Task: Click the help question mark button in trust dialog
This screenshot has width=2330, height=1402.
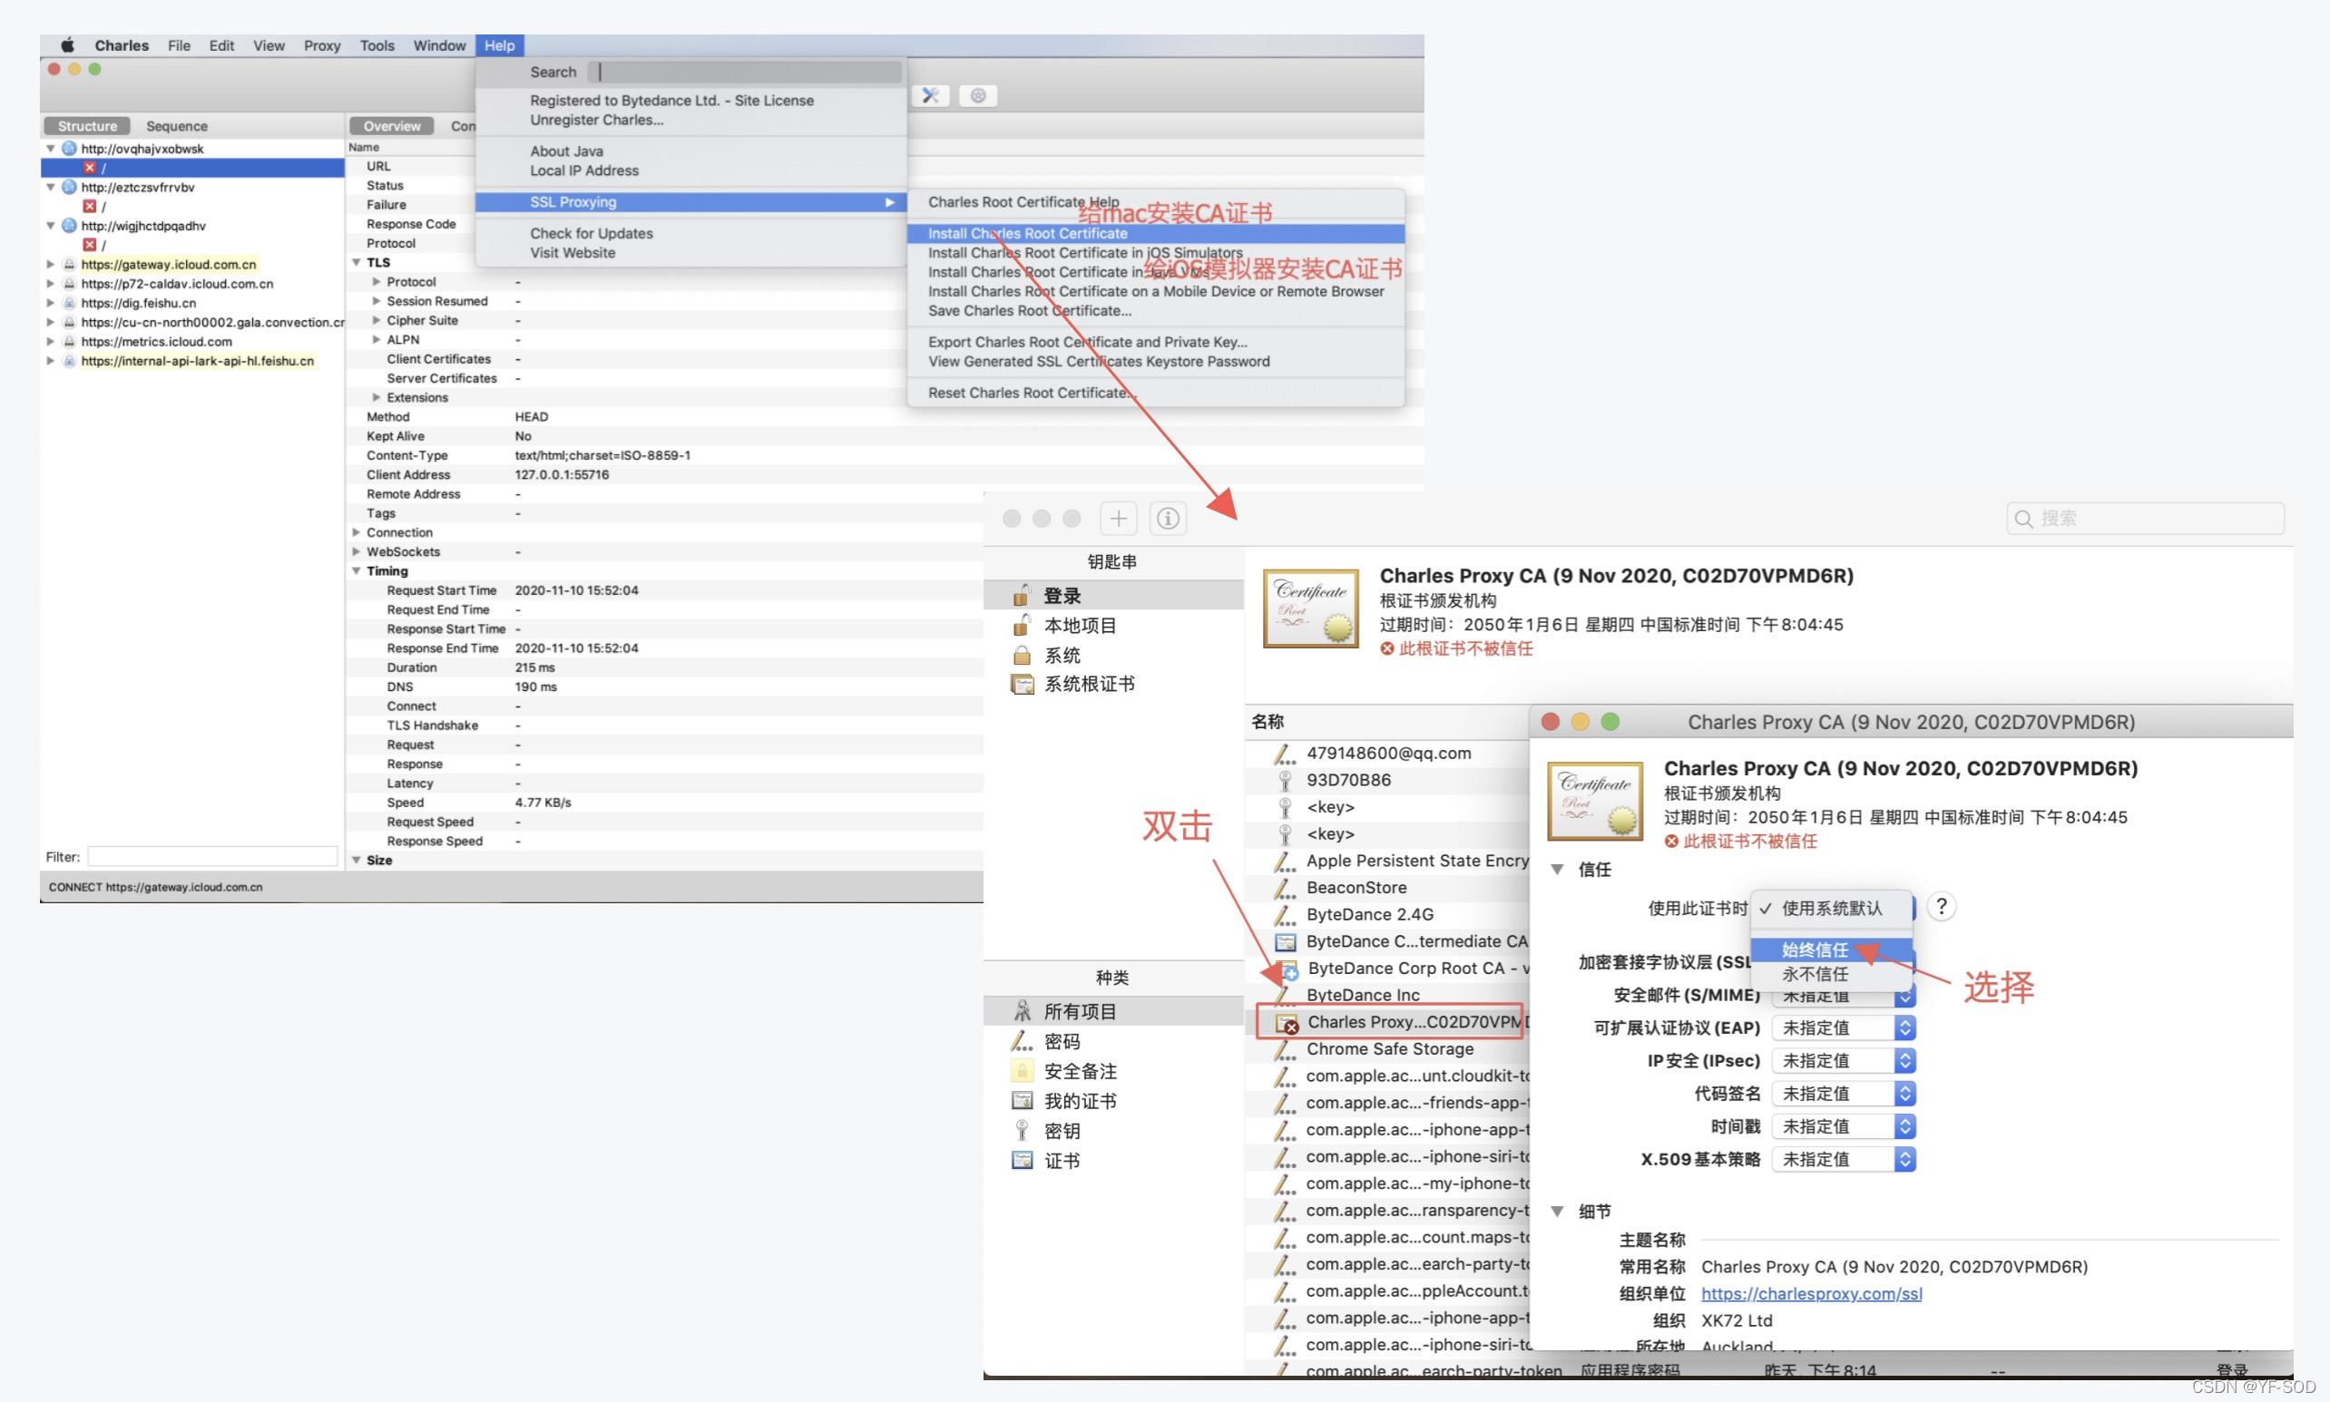Action: click(1941, 907)
